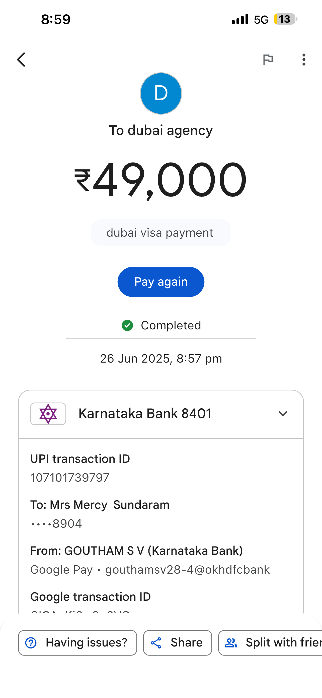The image size is (322, 698).
Task: Tap the share nodes icon
Action: click(156, 643)
